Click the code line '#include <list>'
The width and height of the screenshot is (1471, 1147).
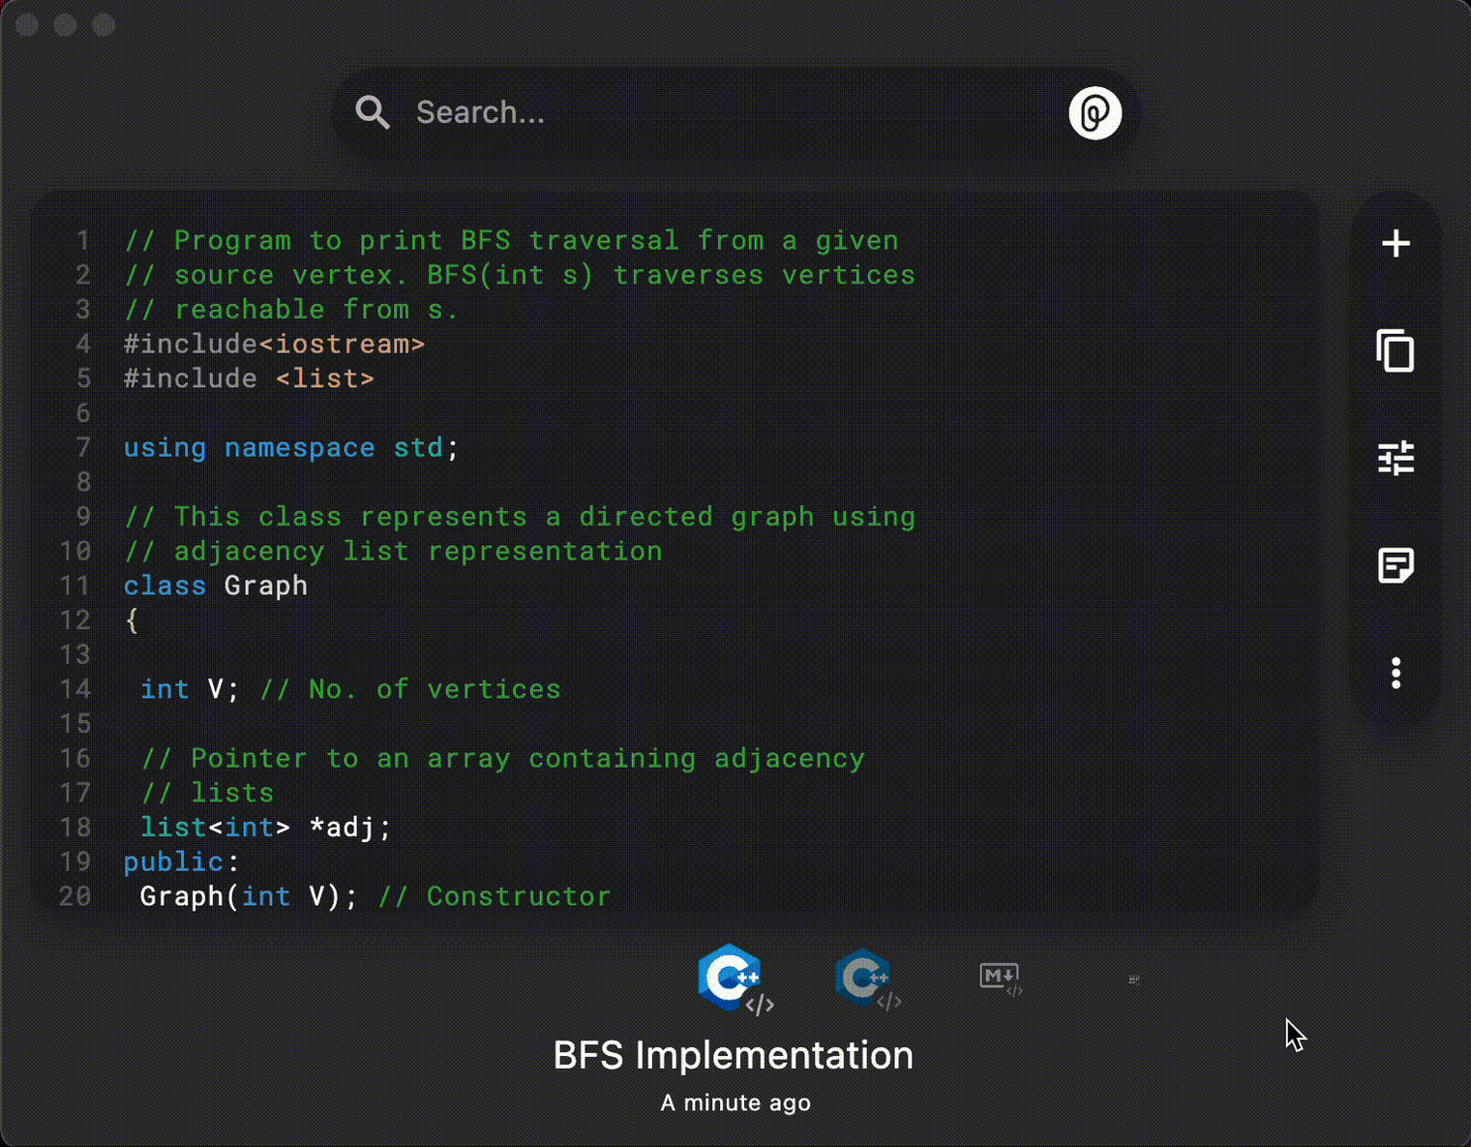249,378
